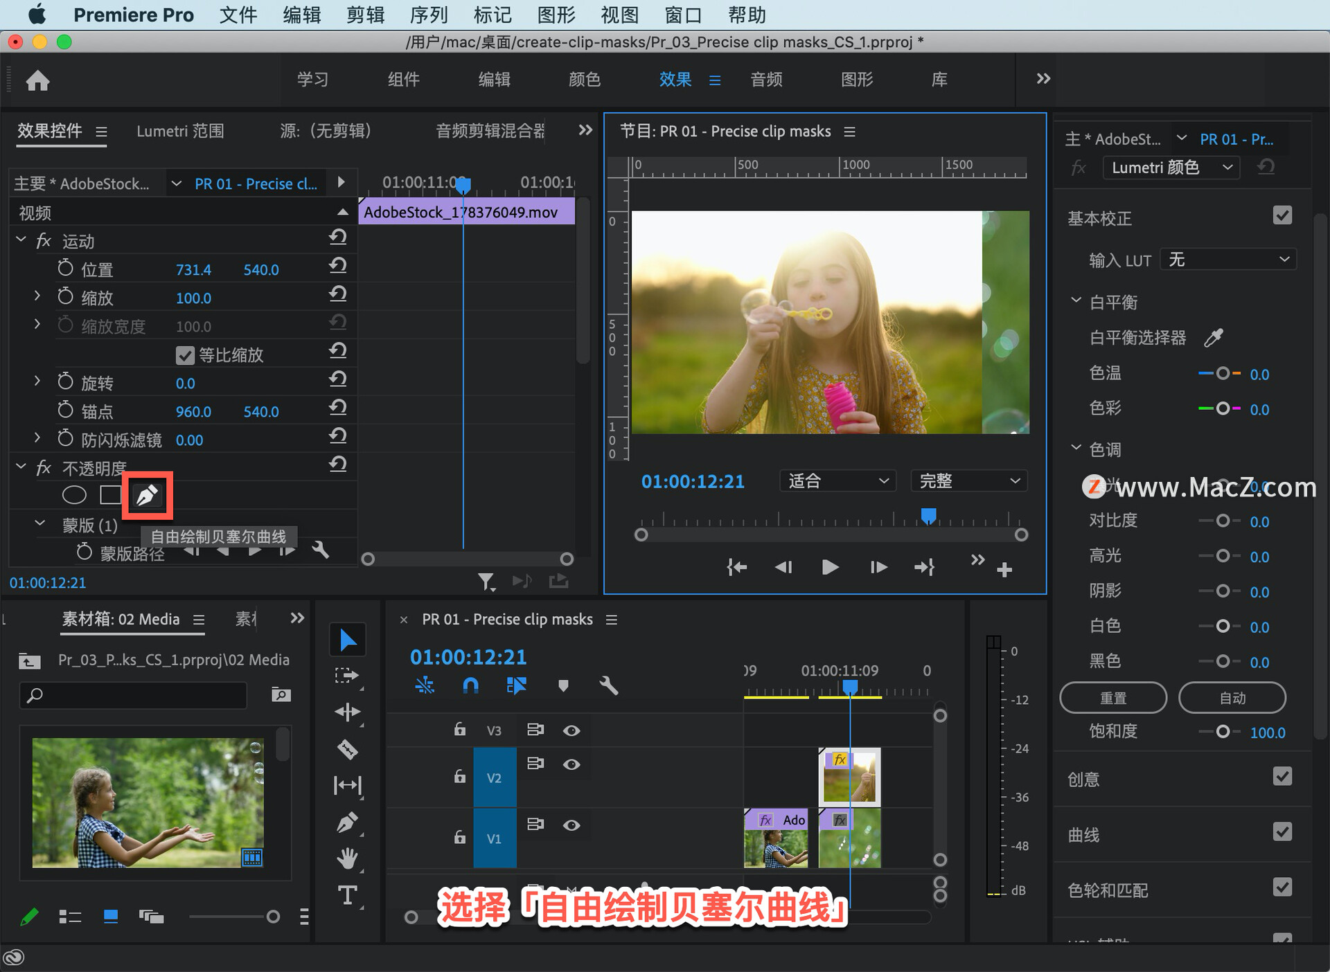Image resolution: width=1330 pixels, height=972 pixels.
Task: Open sequence link PR 01 - Precise cl...
Action: point(256,184)
